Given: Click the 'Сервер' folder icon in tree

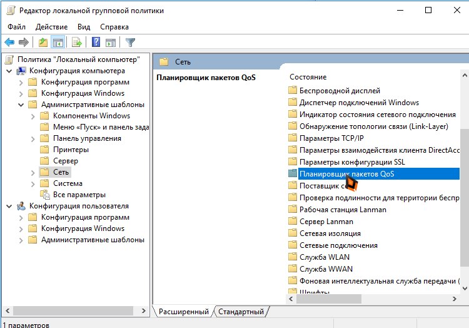Looking at the screenshot, I should (44, 161).
